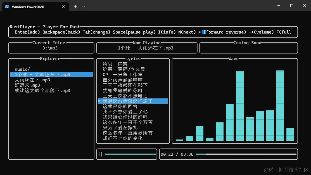Click the lyric line 统筹: 黄婷/李文景
The image size is (311, 175).
pyautogui.click(x=124, y=69)
